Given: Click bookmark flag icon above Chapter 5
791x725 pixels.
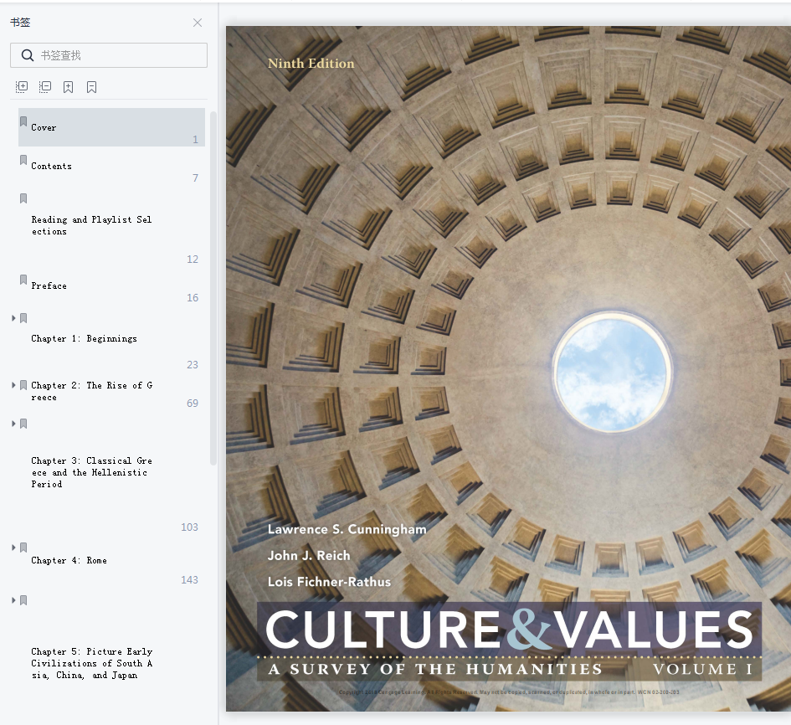Looking at the screenshot, I should [x=23, y=600].
